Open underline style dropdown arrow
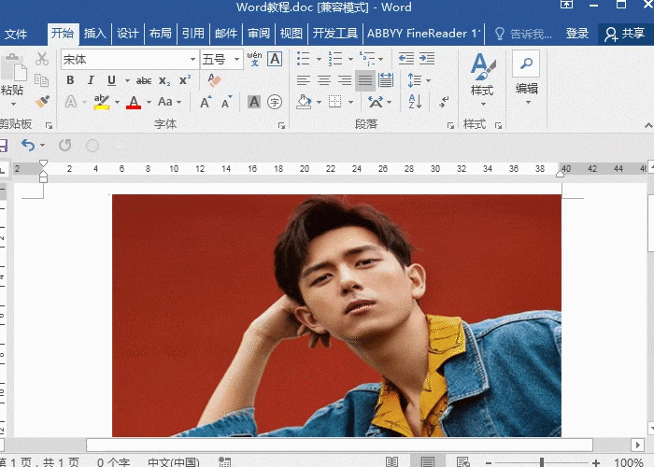 (x=127, y=80)
